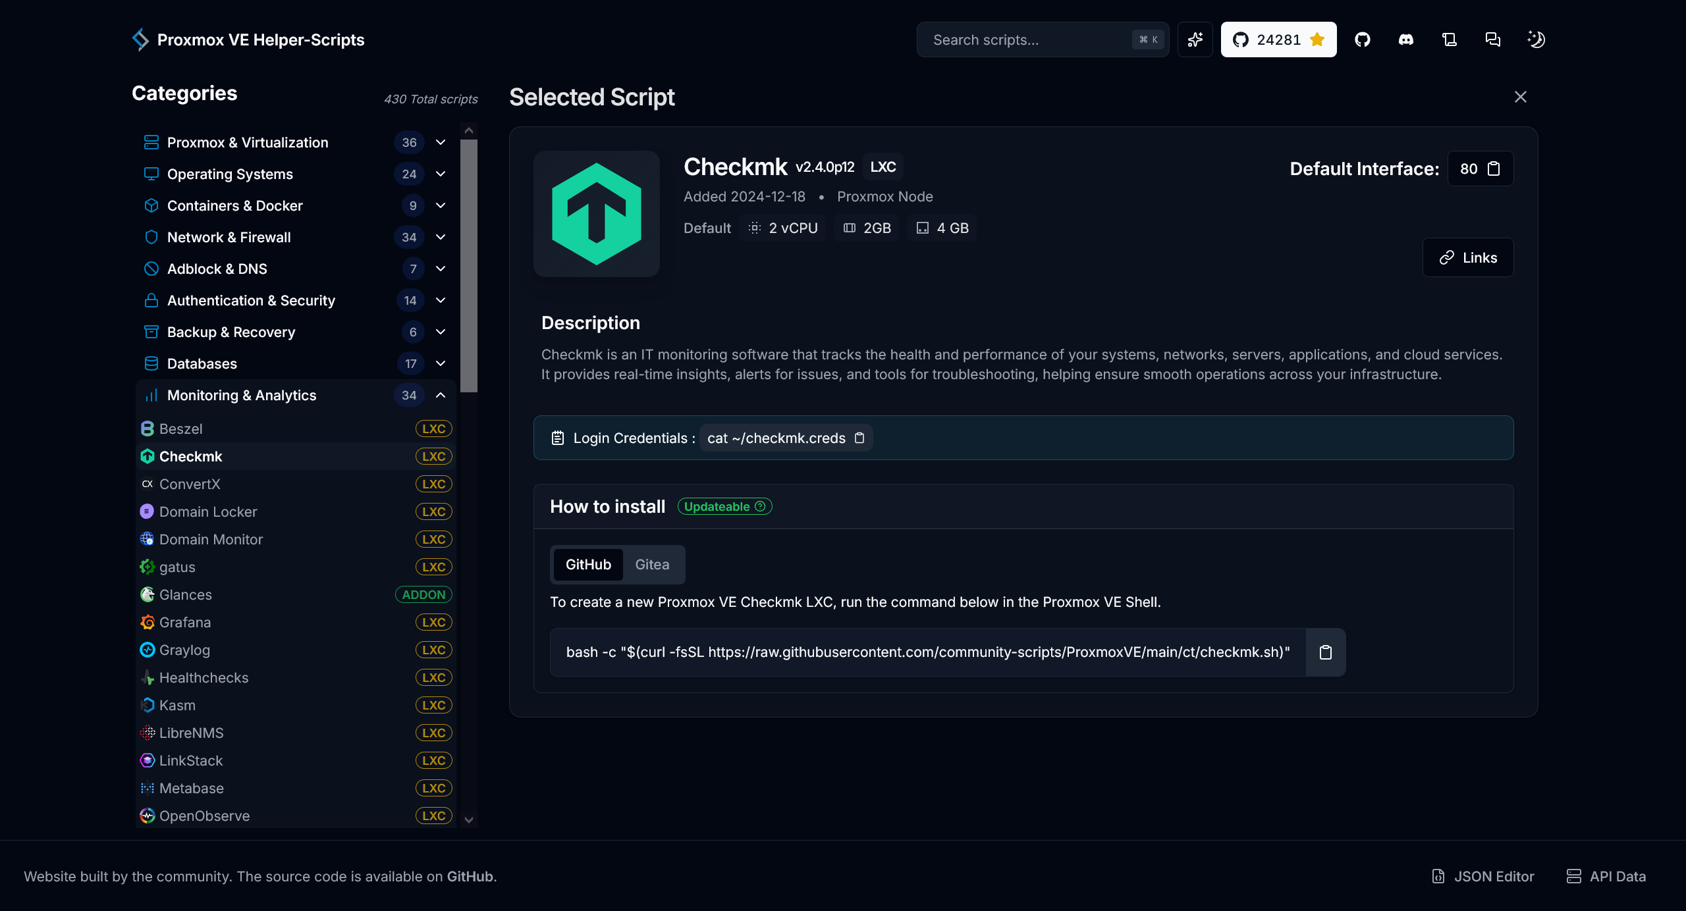Collapse the Monitoring & Analytics category

296,395
